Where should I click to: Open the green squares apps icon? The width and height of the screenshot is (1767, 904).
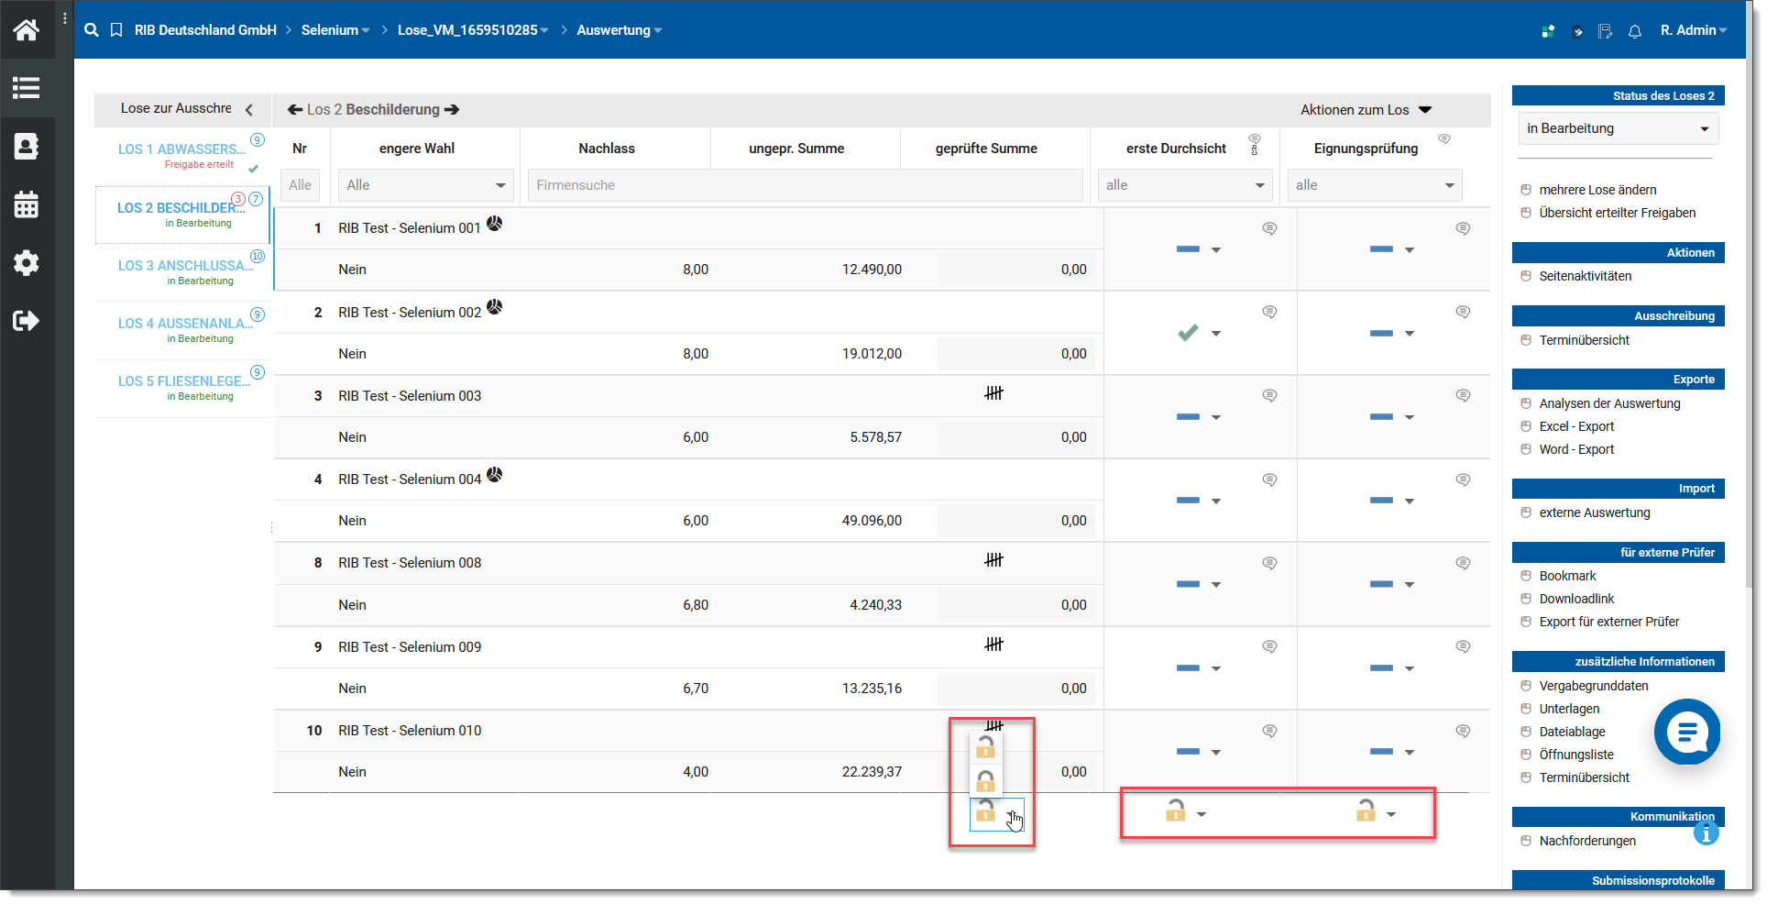click(x=1548, y=31)
